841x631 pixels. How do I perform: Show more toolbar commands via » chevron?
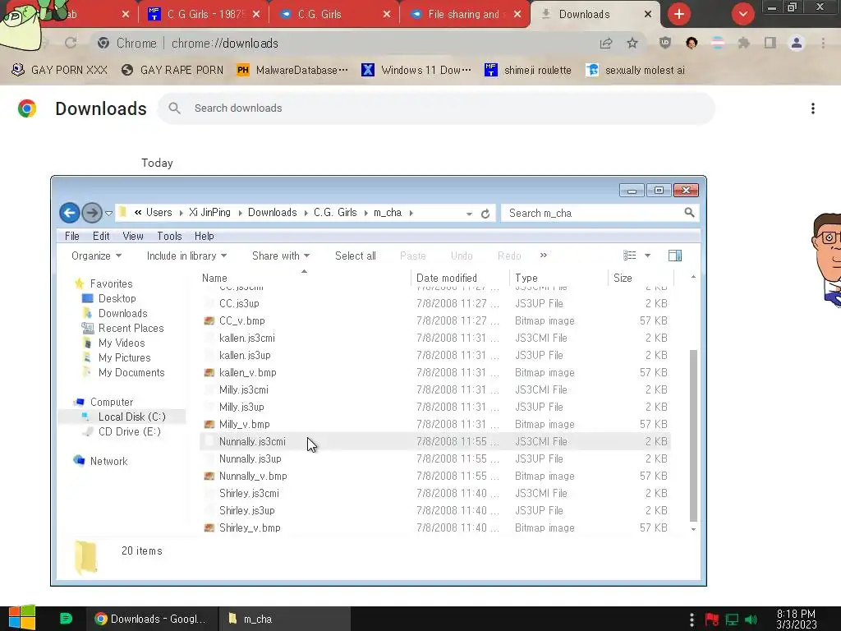point(544,256)
